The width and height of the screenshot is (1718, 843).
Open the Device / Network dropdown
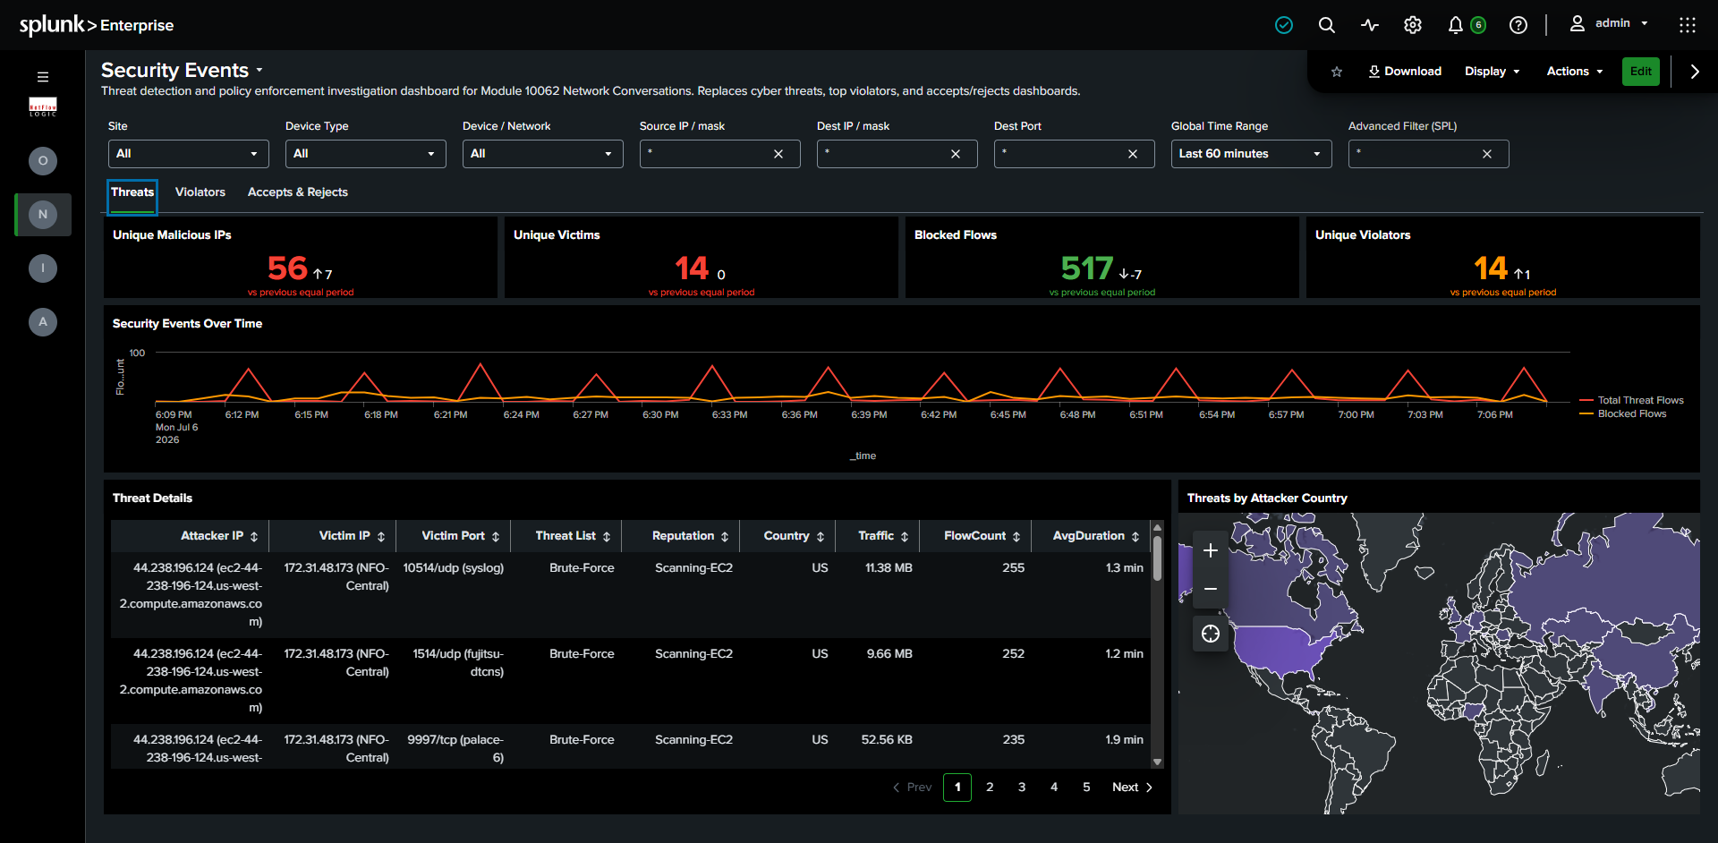pos(543,154)
